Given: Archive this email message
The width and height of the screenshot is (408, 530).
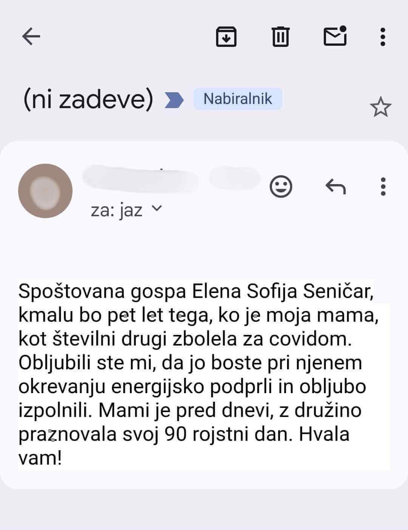Looking at the screenshot, I should click(226, 37).
